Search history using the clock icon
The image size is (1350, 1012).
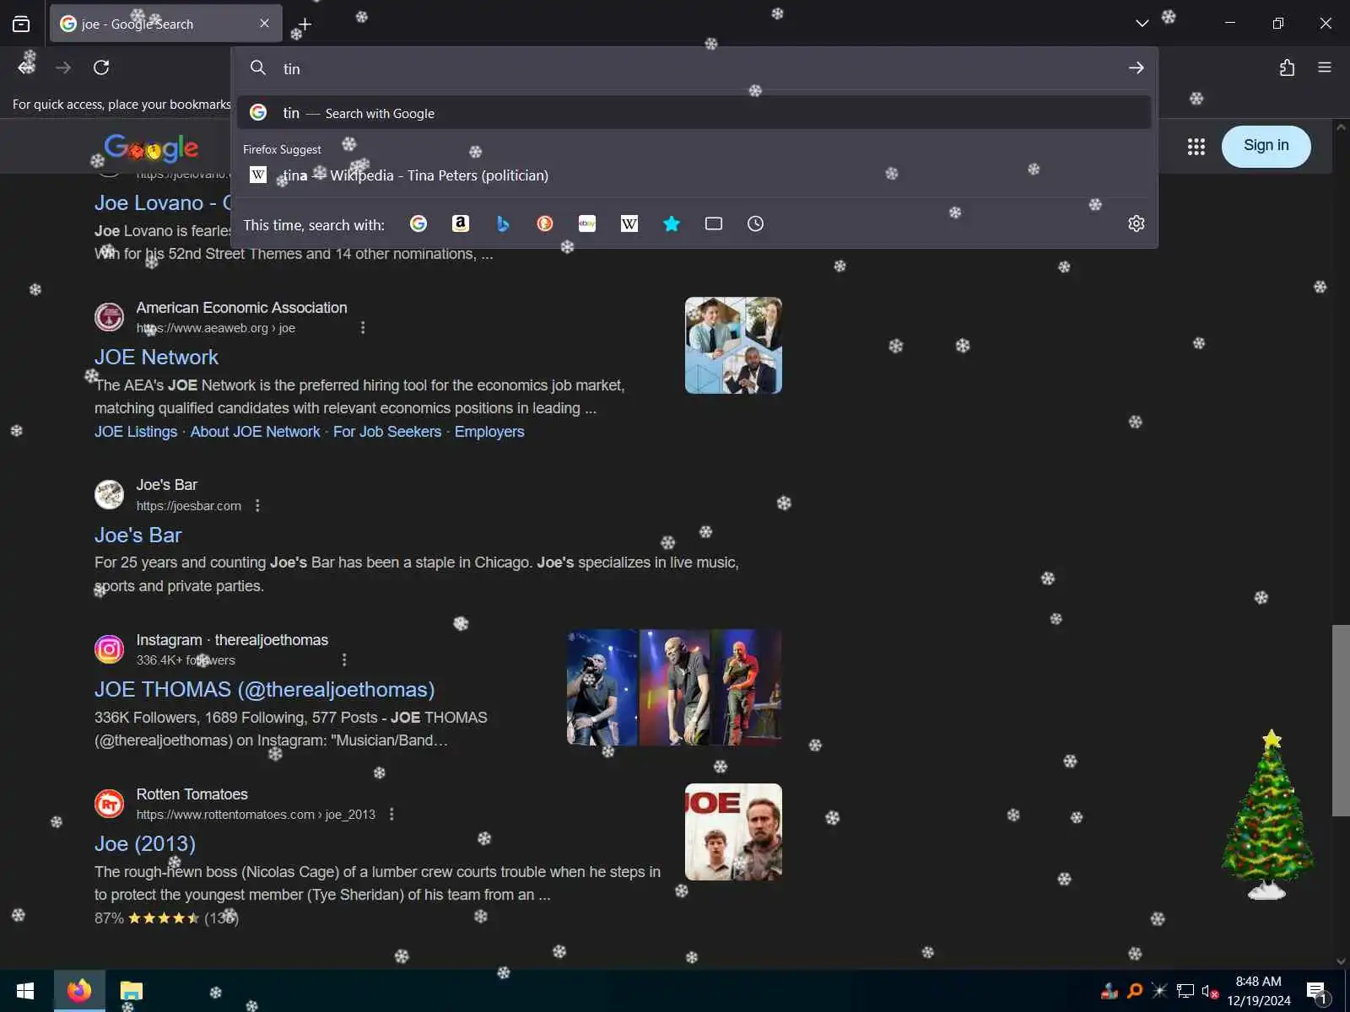tap(756, 223)
